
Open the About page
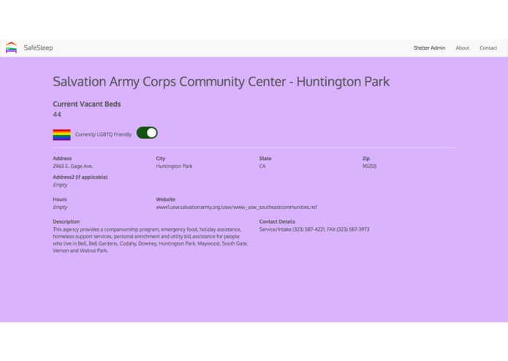(x=463, y=48)
